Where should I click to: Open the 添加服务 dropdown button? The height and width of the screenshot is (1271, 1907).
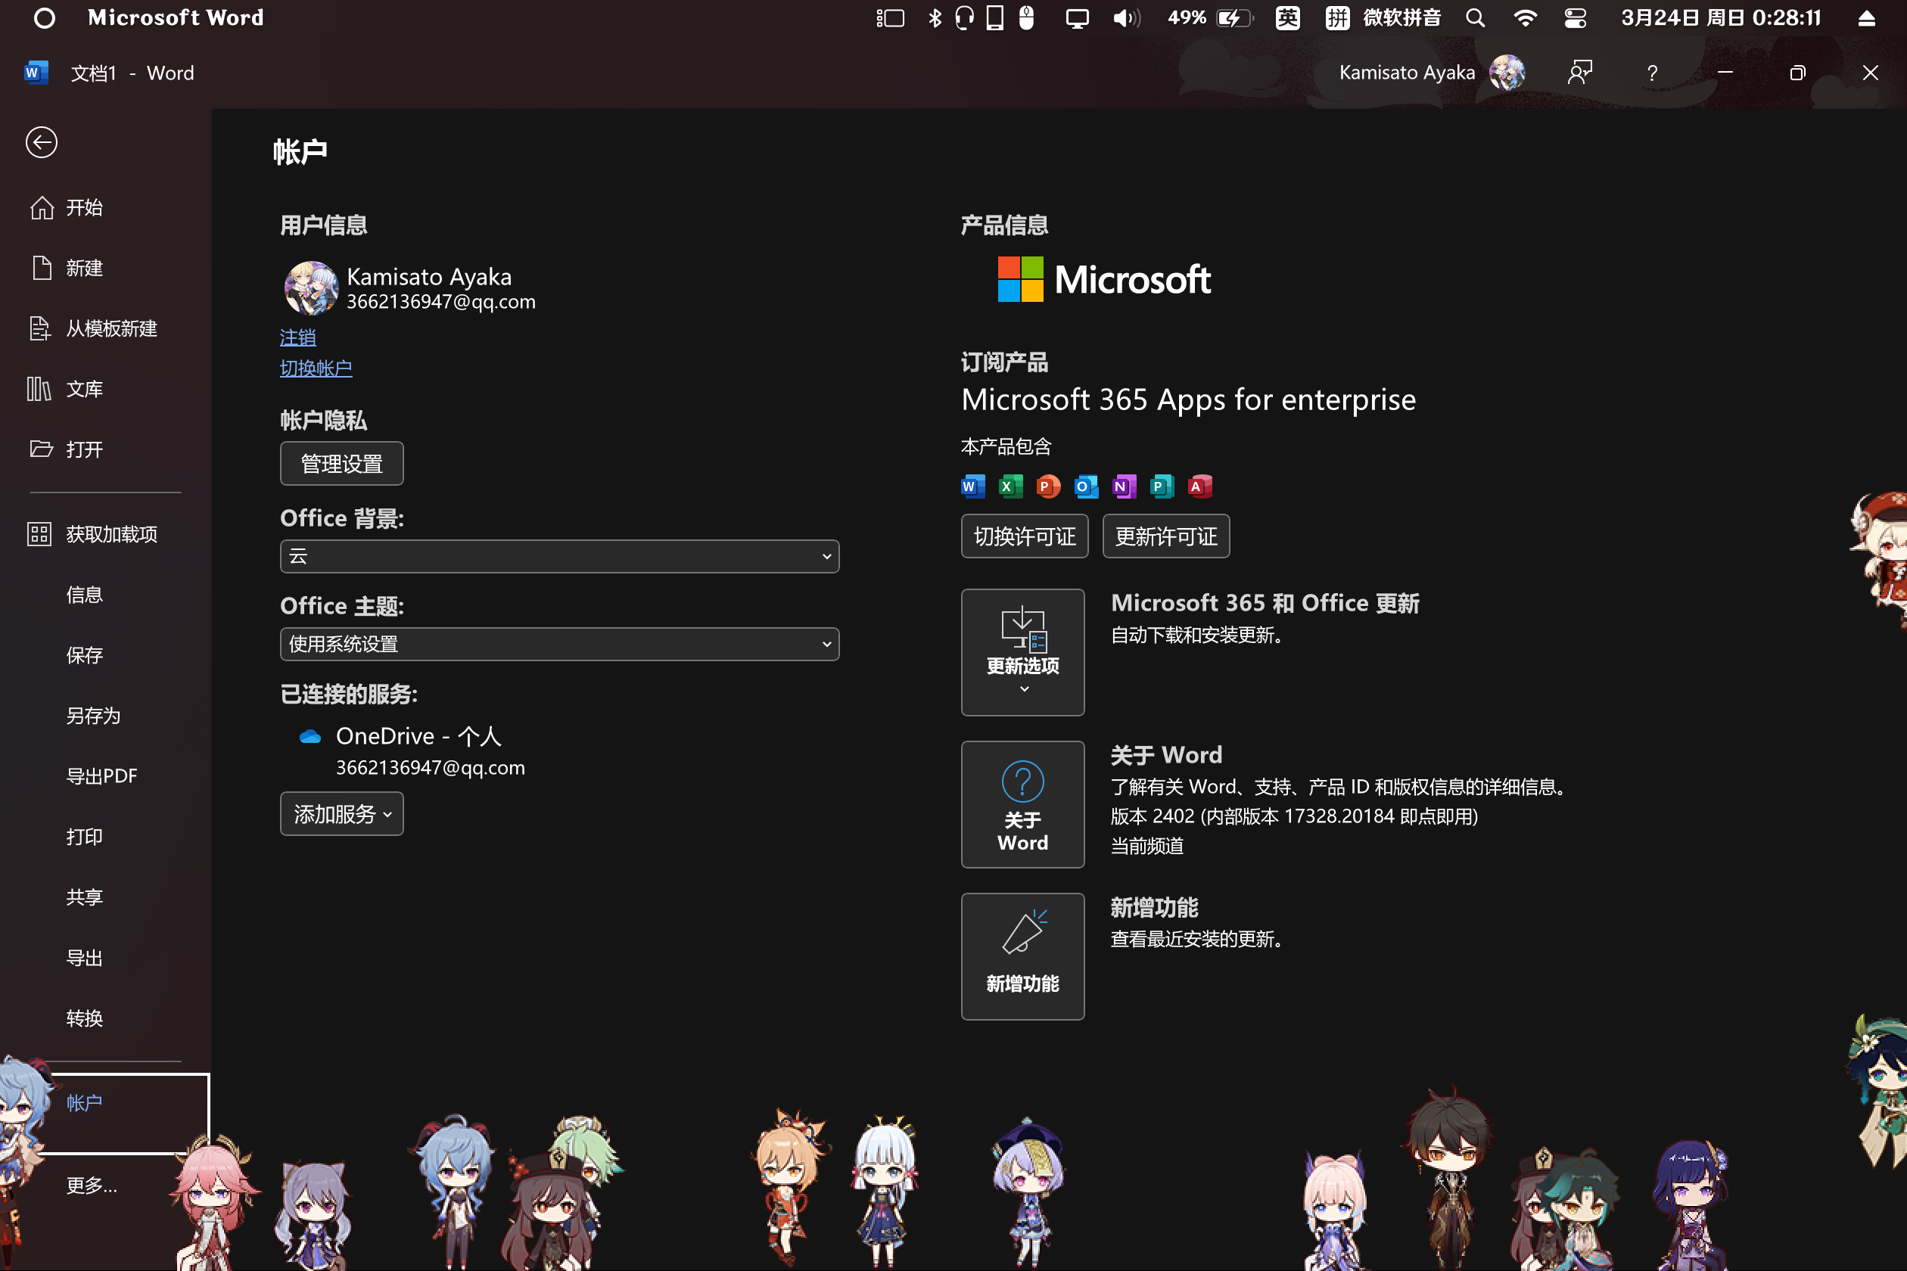(x=341, y=814)
